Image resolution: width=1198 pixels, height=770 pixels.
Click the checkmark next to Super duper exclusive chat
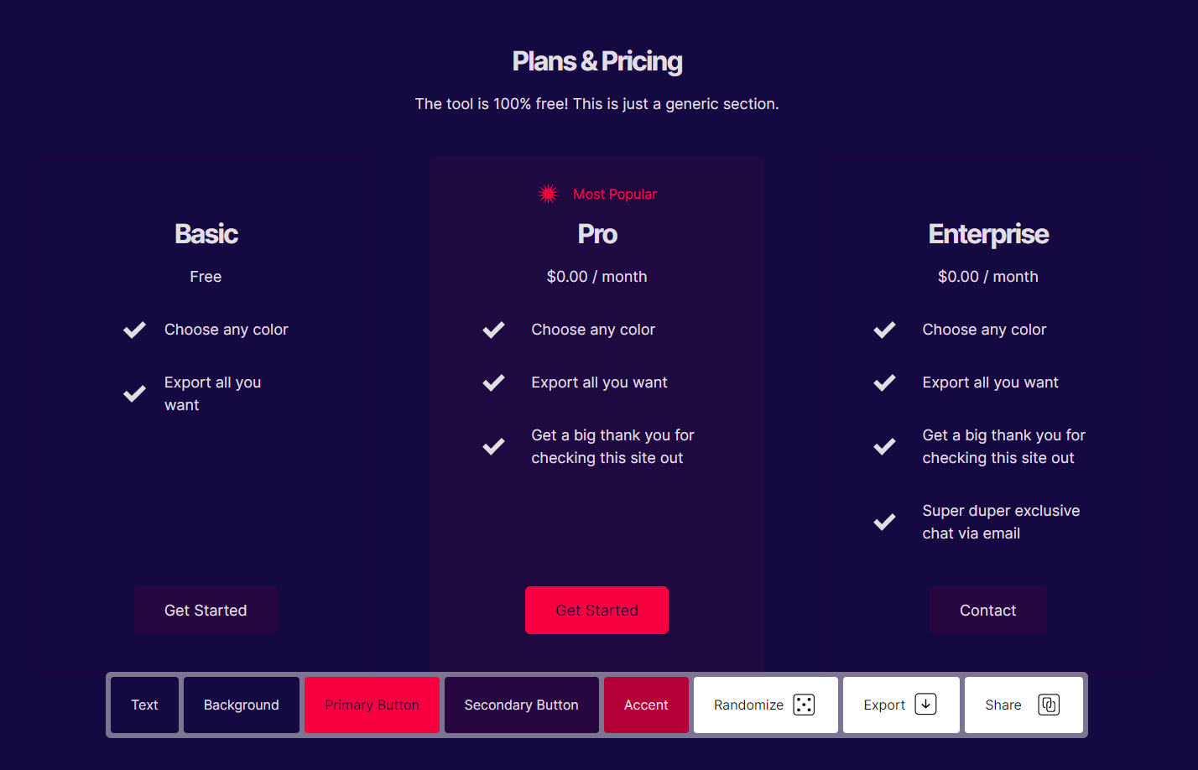(x=884, y=522)
